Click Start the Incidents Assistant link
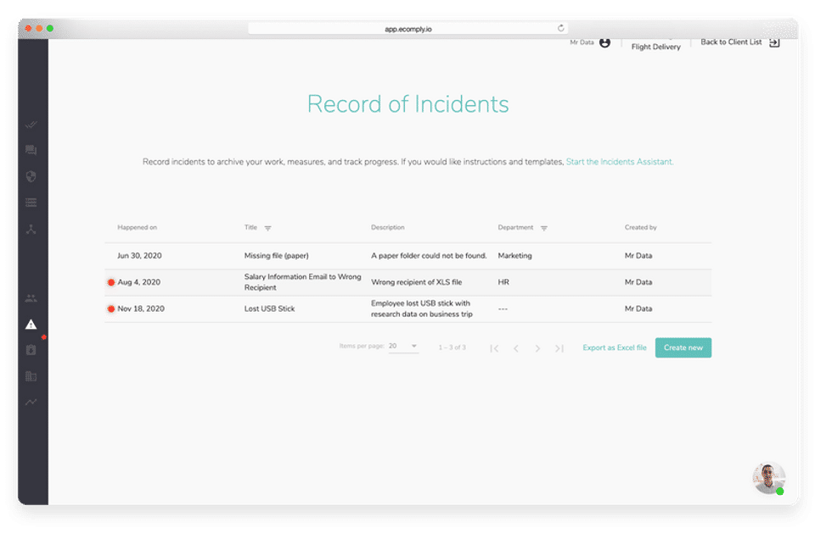The height and width of the screenshot is (539, 815). tap(620, 162)
